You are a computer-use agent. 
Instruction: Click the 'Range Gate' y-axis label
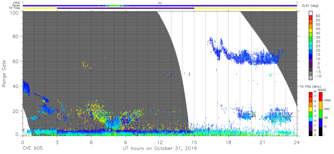4,74
